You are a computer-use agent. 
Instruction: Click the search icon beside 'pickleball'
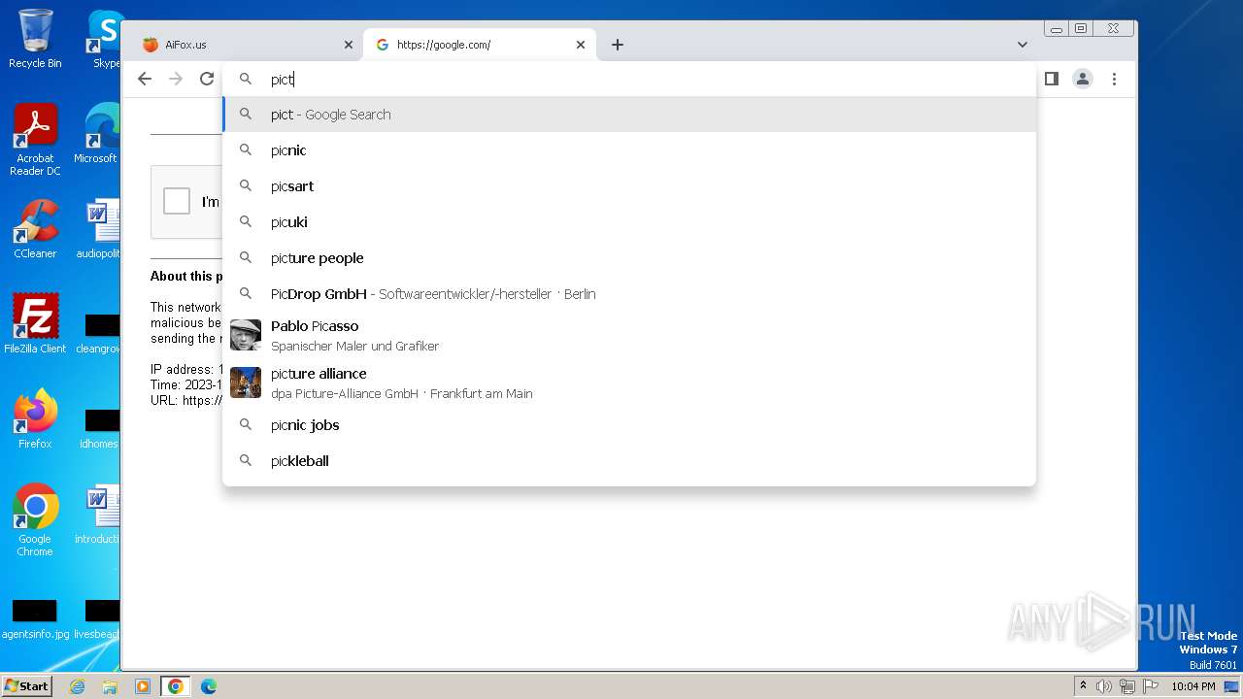(246, 461)
